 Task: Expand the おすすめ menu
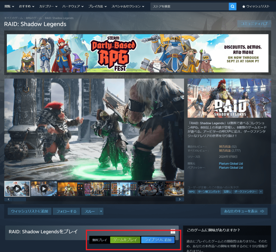click(26, 6)
